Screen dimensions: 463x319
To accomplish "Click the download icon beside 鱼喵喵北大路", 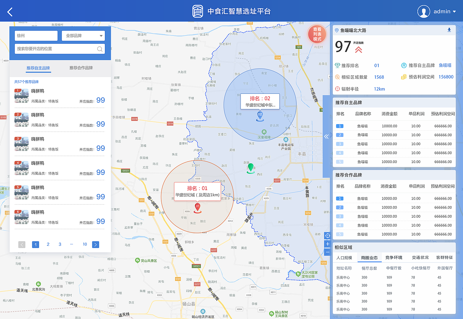I will pyautogui.click(x=449, y=30).
